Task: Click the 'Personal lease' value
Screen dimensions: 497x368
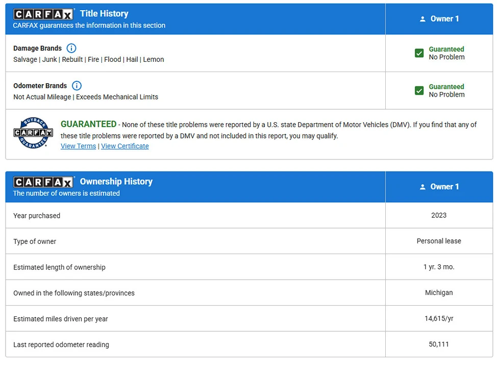Action: point(439,241)
